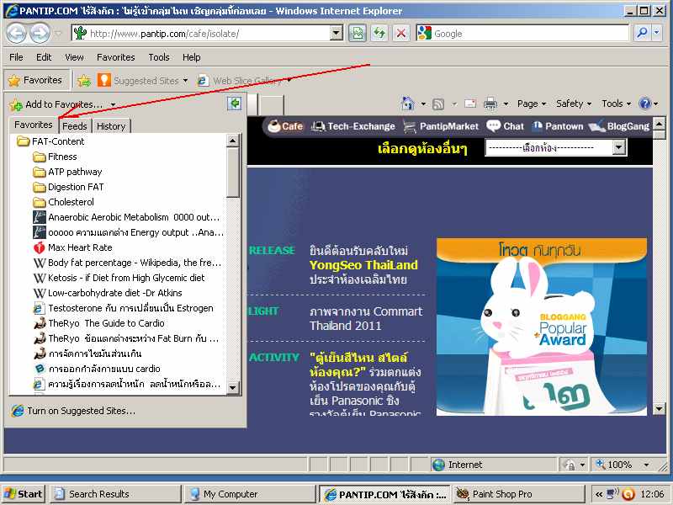673x505 pixels.
Task: Click the Read Mail envelope icon
Action: [470, 104]
